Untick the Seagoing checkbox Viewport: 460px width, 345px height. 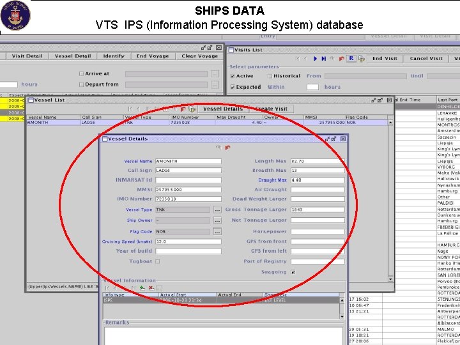pyautogui.click(x=293, y=272)
